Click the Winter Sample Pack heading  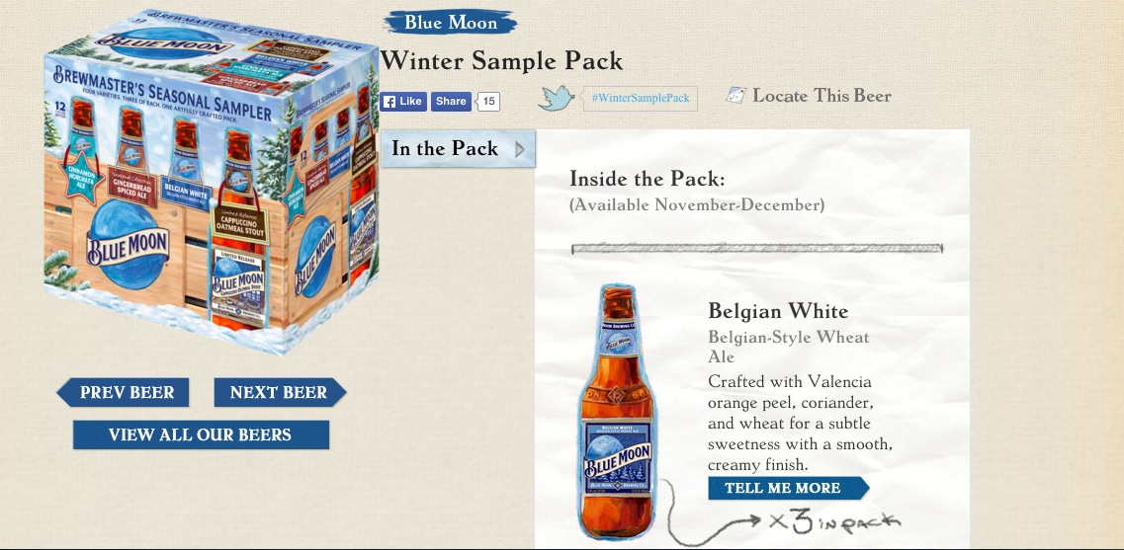[x=501, y=61]
